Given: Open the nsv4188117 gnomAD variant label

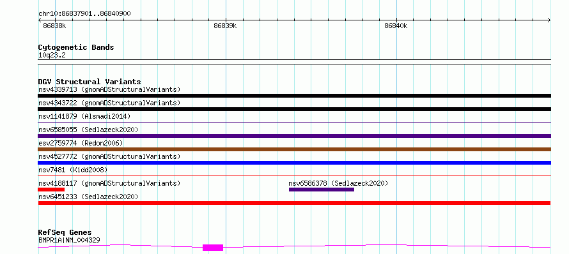Looking at the screenshot, I should click(x=109, y=183).
